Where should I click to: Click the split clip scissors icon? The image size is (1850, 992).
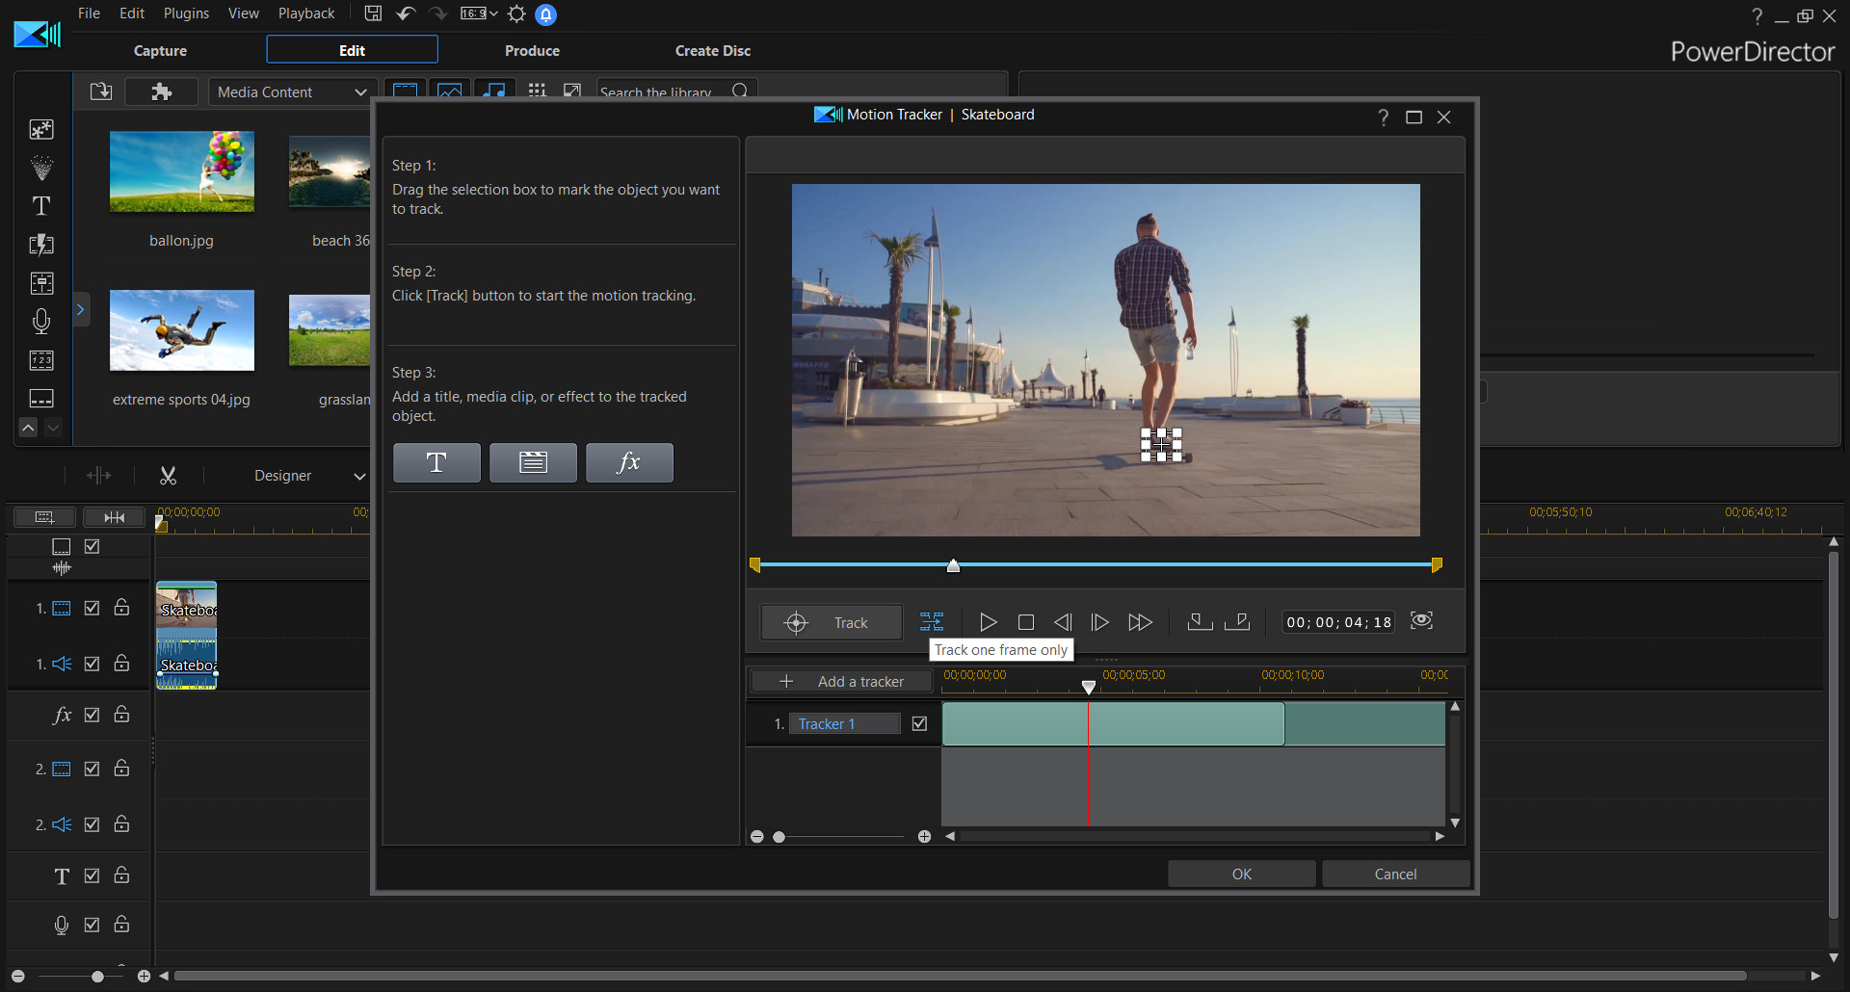point(168,475)
